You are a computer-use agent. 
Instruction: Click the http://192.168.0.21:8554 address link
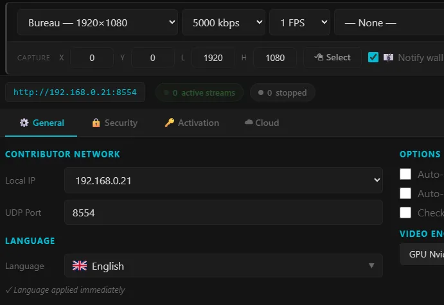(75, 92)
